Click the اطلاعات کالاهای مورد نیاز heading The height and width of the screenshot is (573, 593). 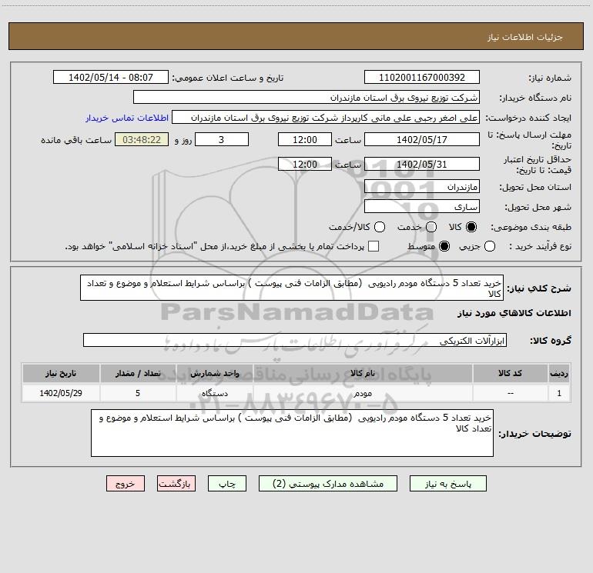pyautogui.click(x=514, y=313)
